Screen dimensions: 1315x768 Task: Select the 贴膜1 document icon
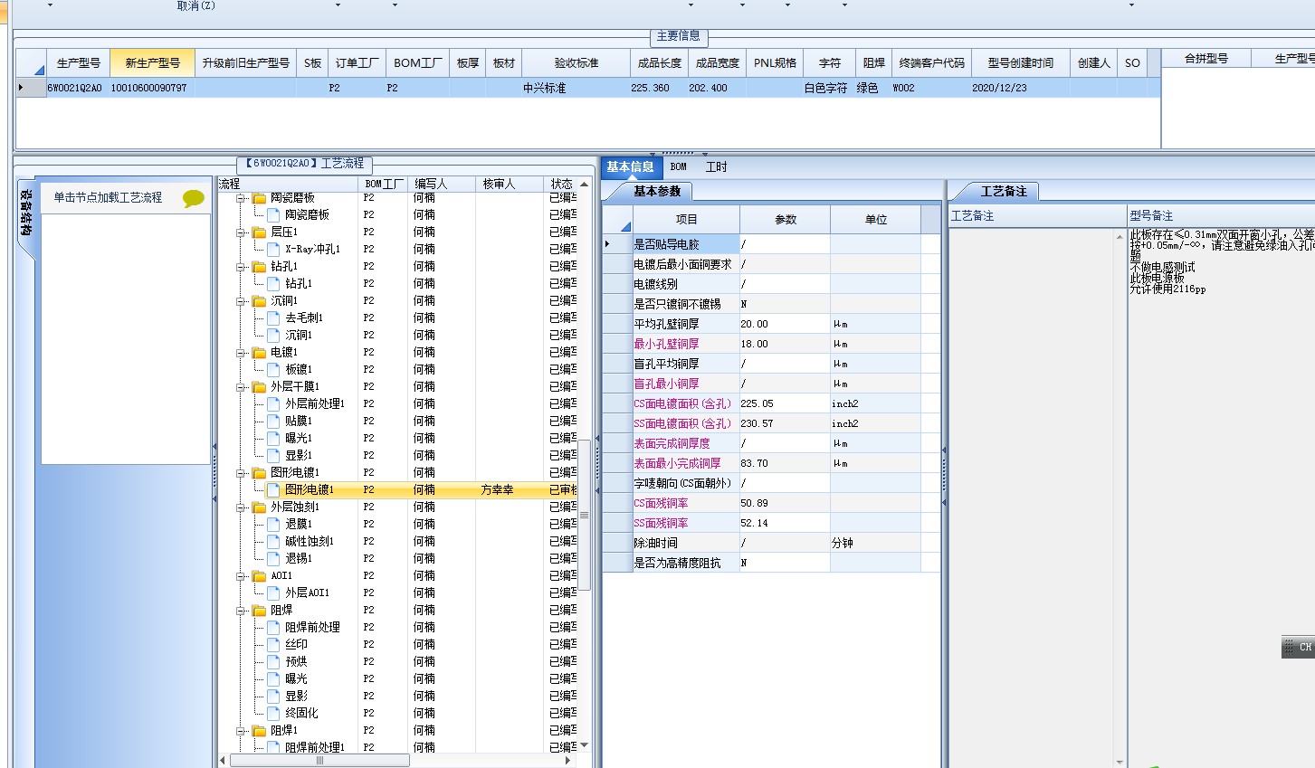[273, 421]
